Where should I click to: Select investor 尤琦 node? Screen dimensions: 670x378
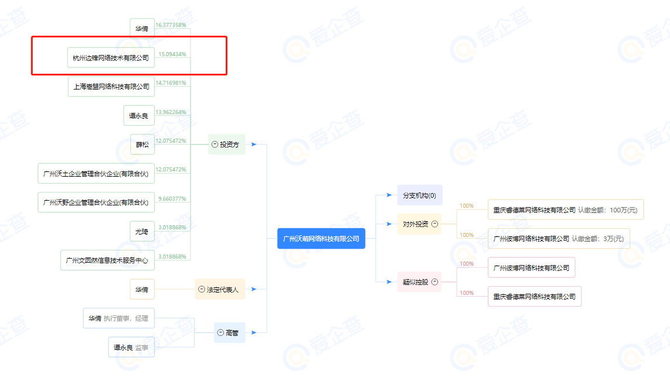click(142, 232)
